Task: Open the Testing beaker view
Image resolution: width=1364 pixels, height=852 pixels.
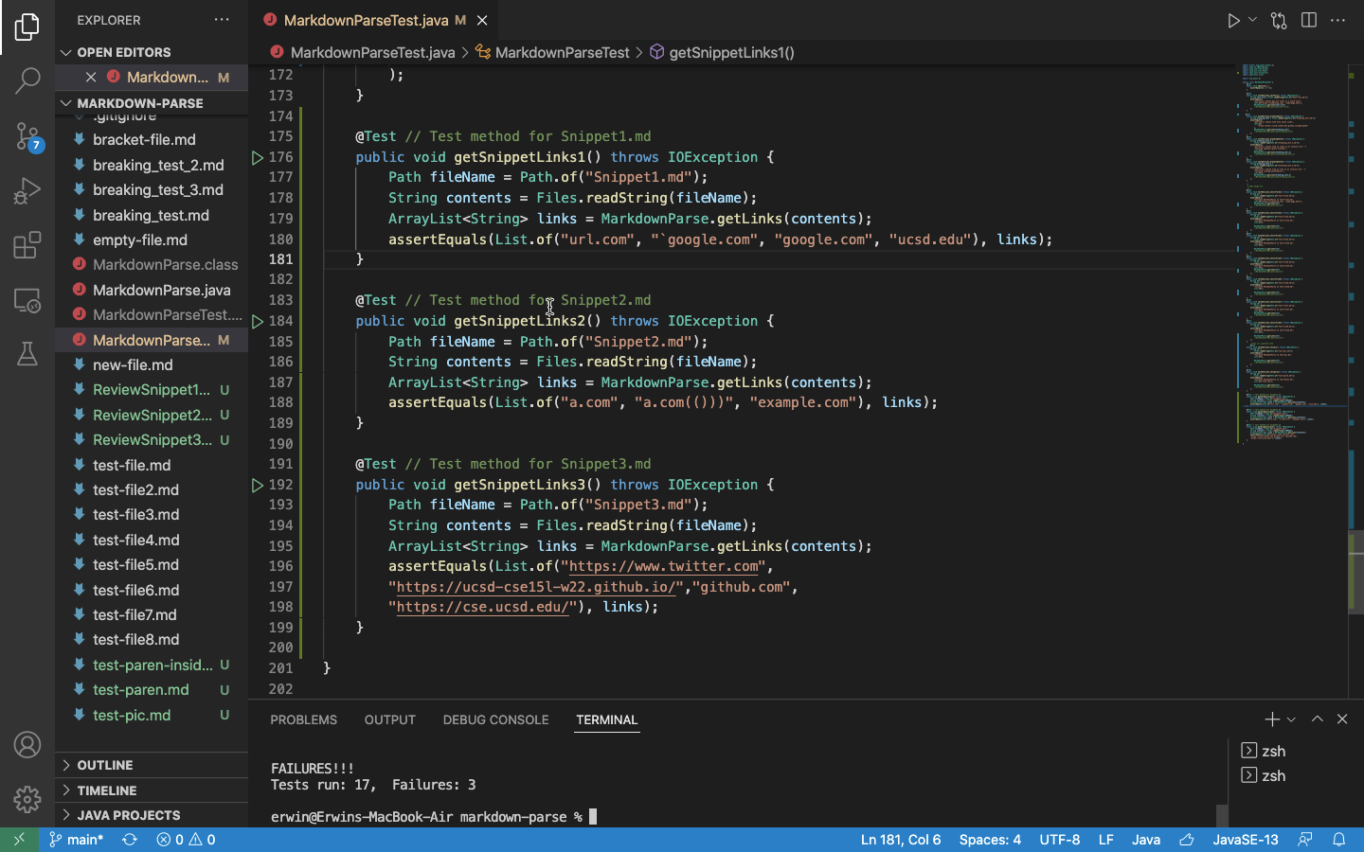Action: (27, 354)
